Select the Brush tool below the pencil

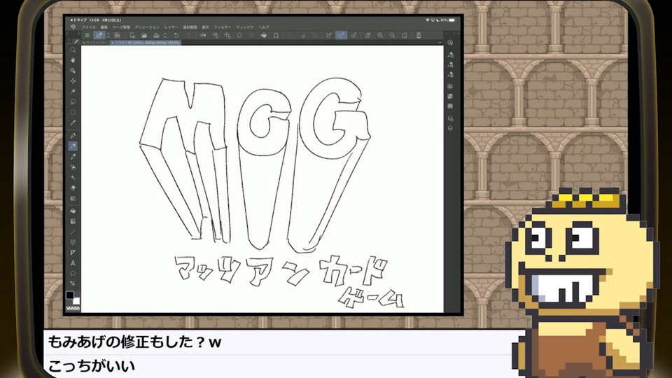tap(73, 156)
